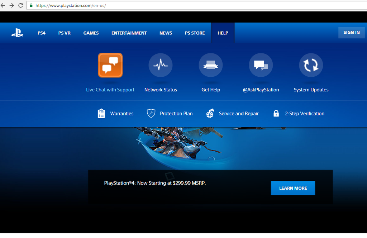Select the Games navigation menu
The image size is (367, 238).
(x=91, y=33)
